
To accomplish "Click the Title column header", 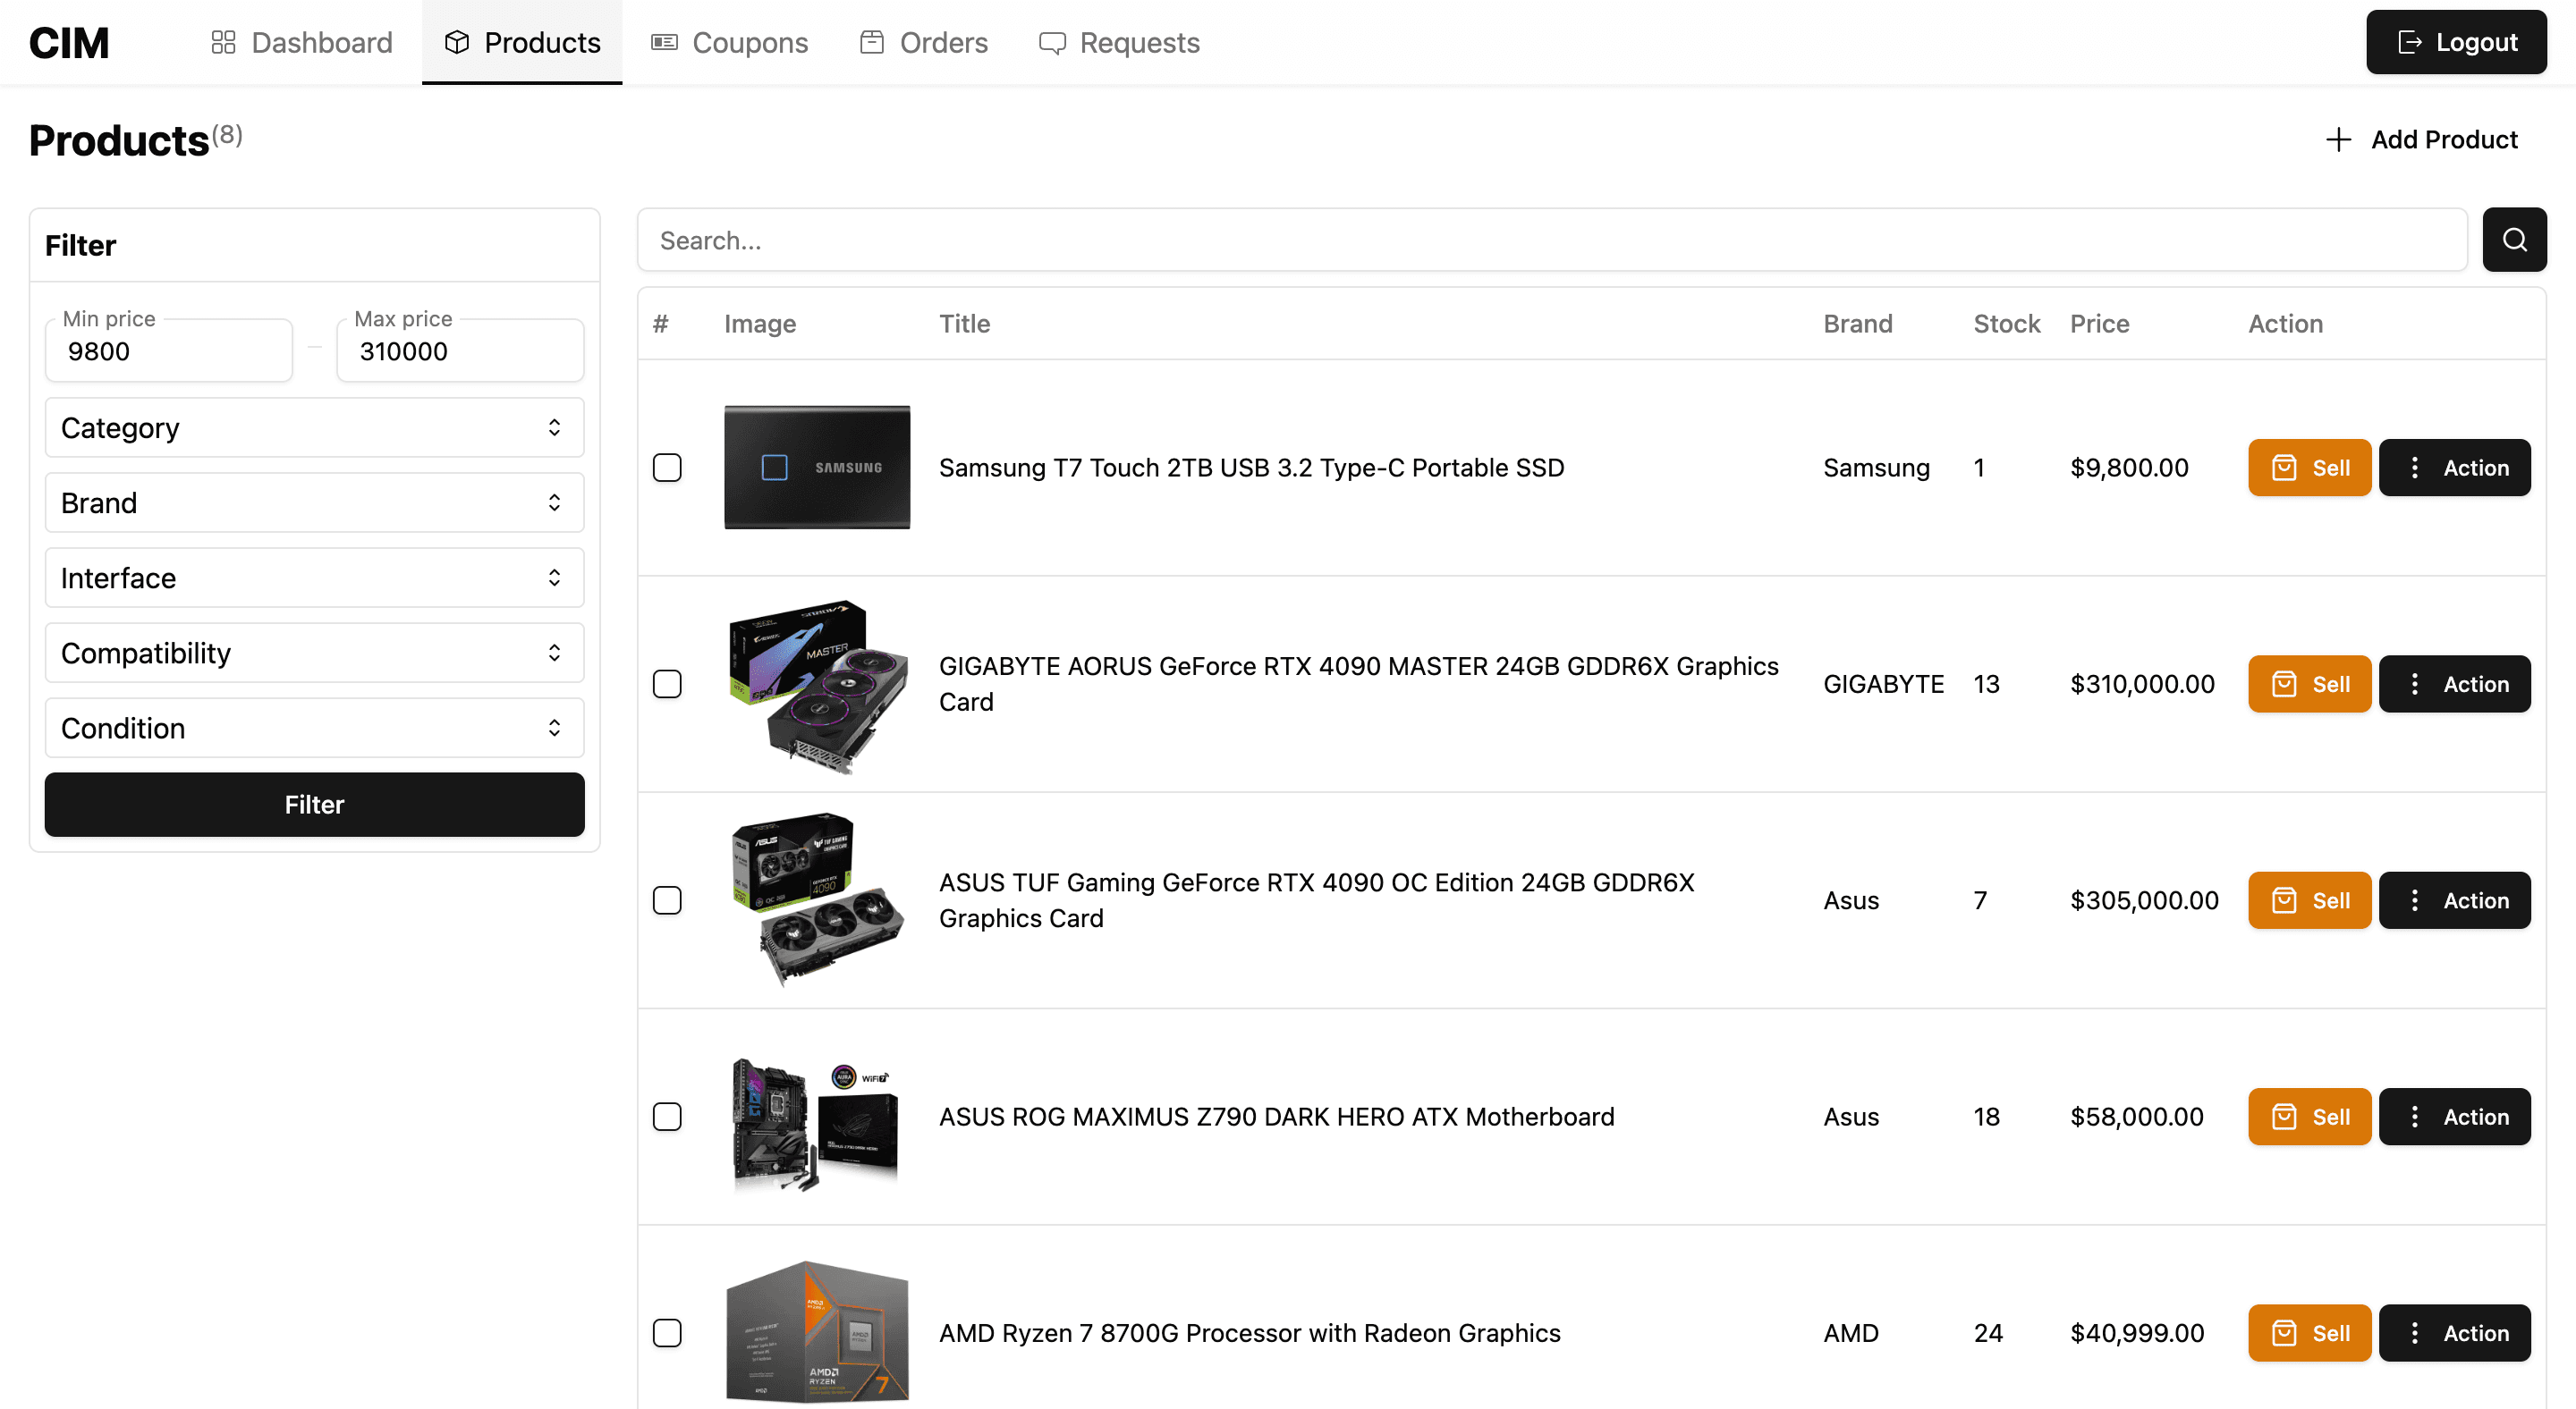I will 964,324.
